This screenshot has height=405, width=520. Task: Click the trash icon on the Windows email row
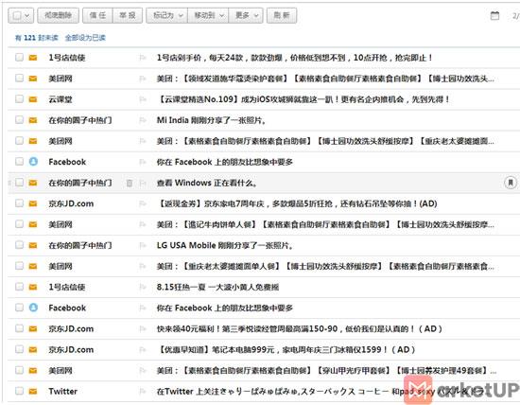[130, 183]
